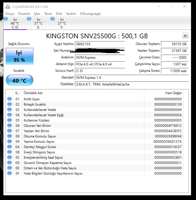
Task: Click the CrystalDiskInfo app icon in title bar
Action: pyautogui.click(x=8, y=6)
